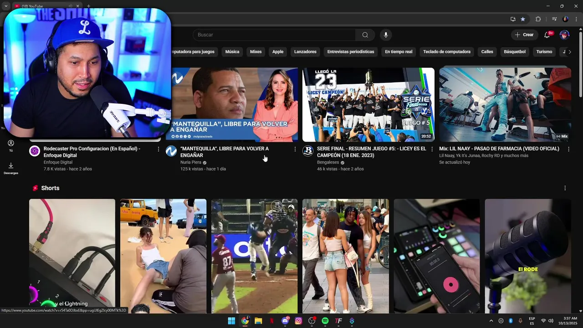Open baseball batter Short
Screen dimensions: 583x328
254,256
